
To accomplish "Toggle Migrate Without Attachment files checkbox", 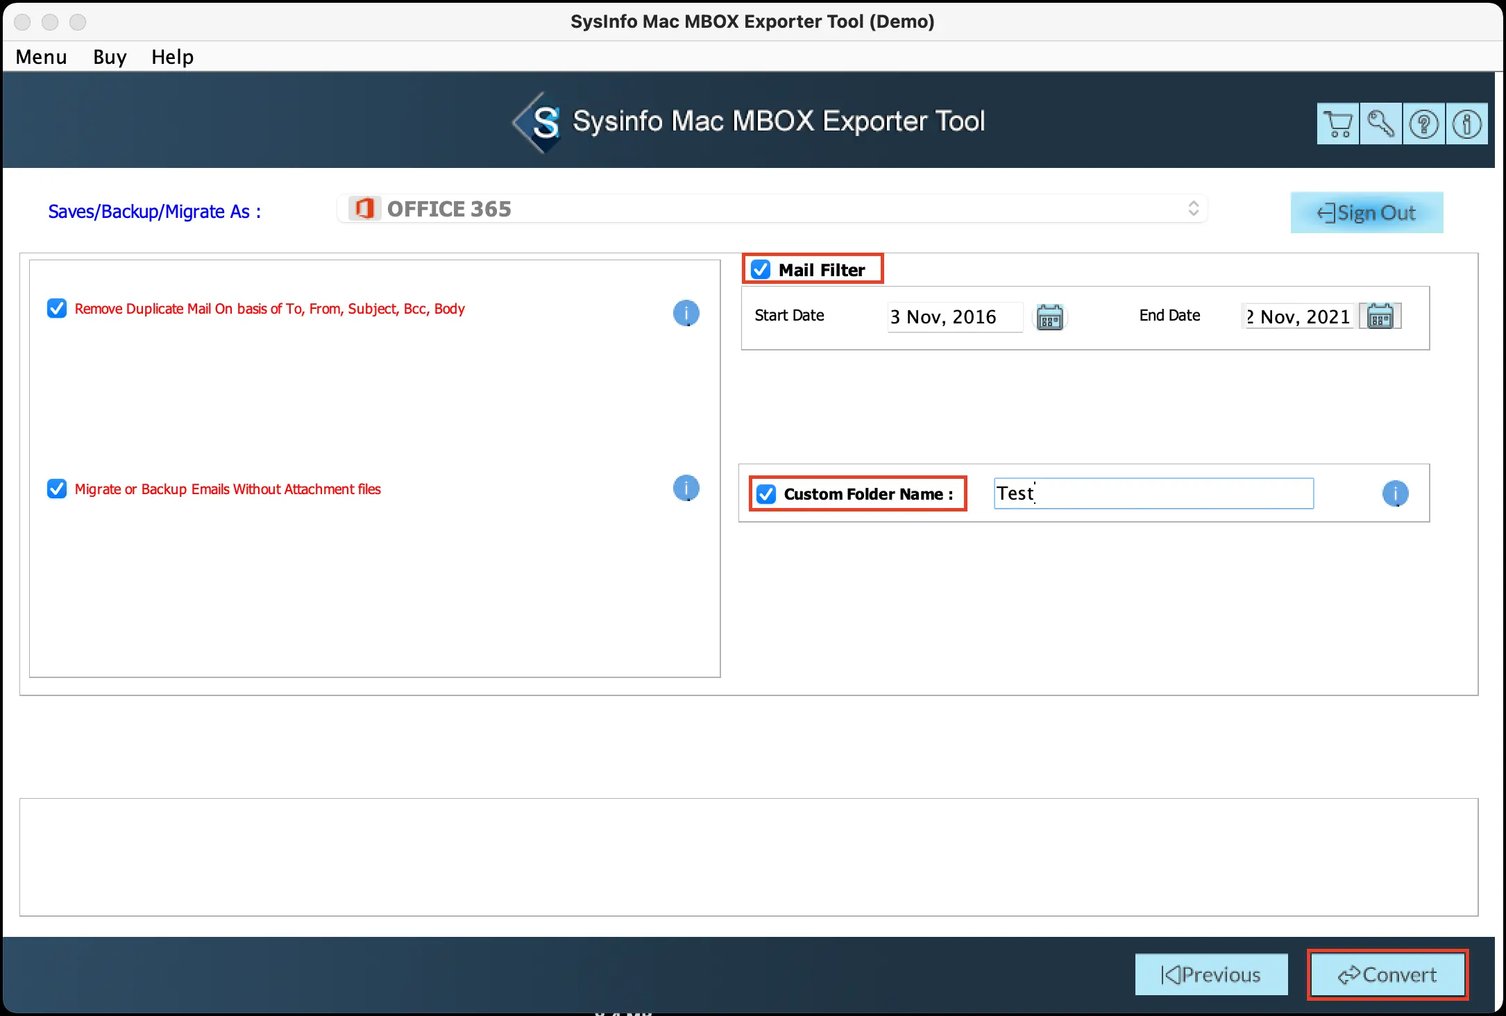I will point(57,489).
